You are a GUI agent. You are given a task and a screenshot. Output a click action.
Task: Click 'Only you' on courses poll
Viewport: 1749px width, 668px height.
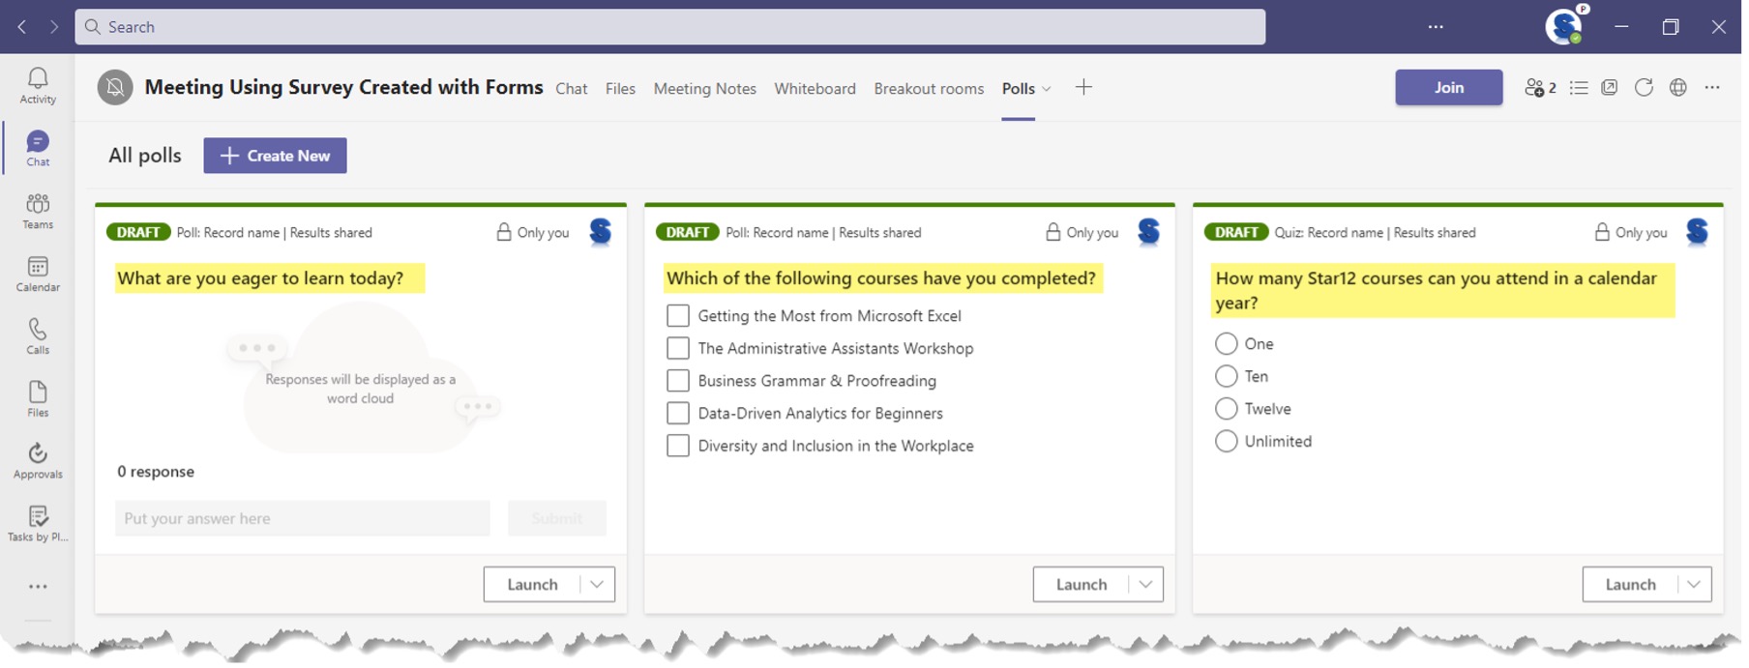(1082, 233)
